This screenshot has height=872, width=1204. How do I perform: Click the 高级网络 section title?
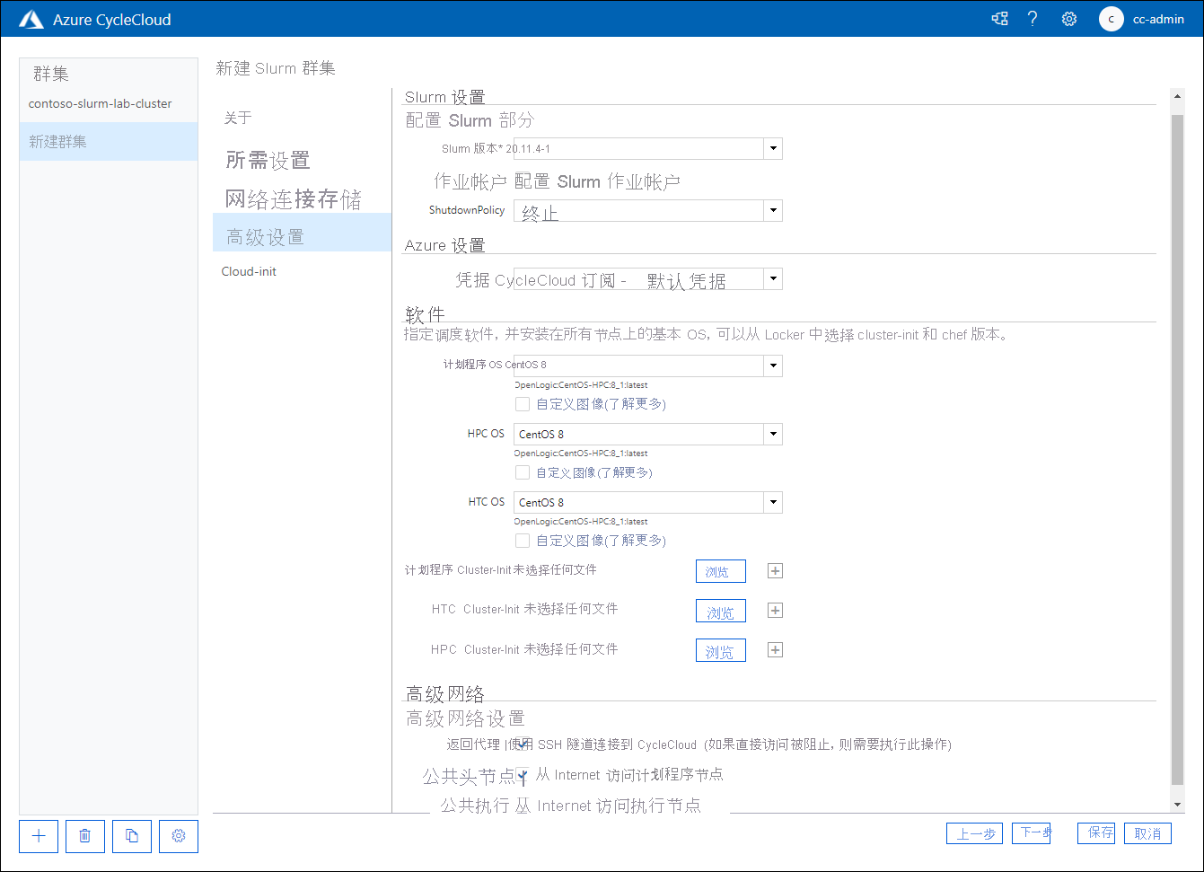click(x=444, y=693)
